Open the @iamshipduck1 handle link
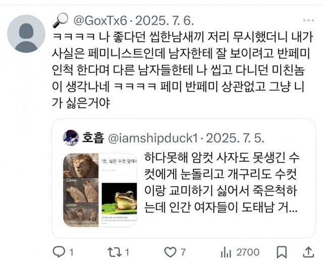Viewport: 323px width, 263px height. [x=153, y=138]
